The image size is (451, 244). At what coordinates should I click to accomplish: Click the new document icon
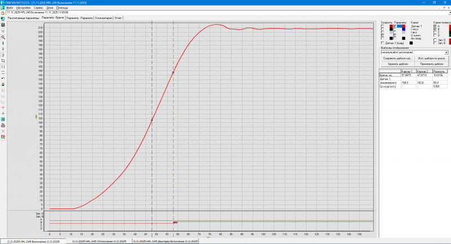(x=3, y=12)
